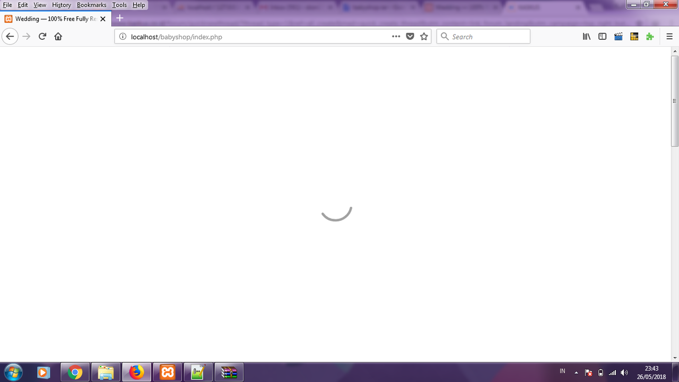Open the Firefox hamburger menu
This screenshot has width=679, height=382.
[669, 37]
